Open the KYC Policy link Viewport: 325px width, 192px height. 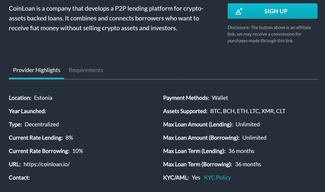click(217, 177)
